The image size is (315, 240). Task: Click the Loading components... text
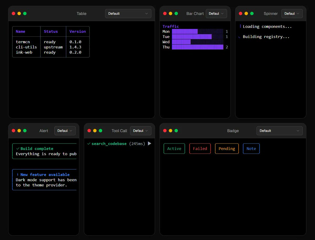point(267,26)
